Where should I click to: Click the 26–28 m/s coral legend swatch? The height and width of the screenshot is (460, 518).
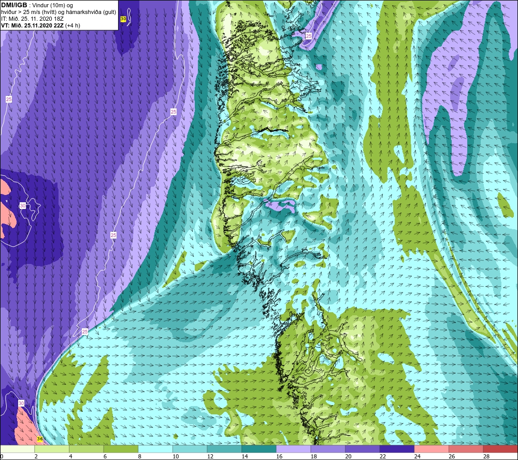pos(466,449)
